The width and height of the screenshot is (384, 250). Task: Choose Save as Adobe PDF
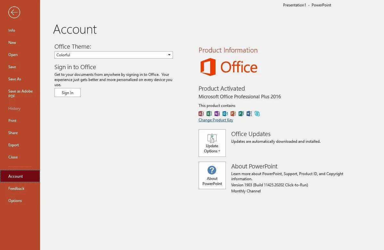click(20, 94)
